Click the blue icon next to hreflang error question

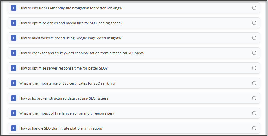coord(14,113)
